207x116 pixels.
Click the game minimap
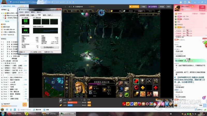(54, 87)
